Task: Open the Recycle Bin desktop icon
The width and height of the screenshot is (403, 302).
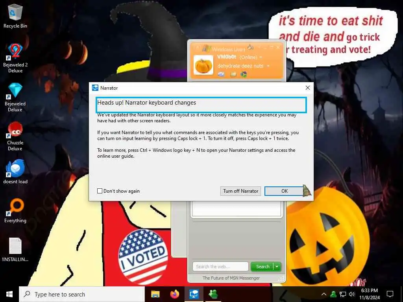Action: (15, 16)
